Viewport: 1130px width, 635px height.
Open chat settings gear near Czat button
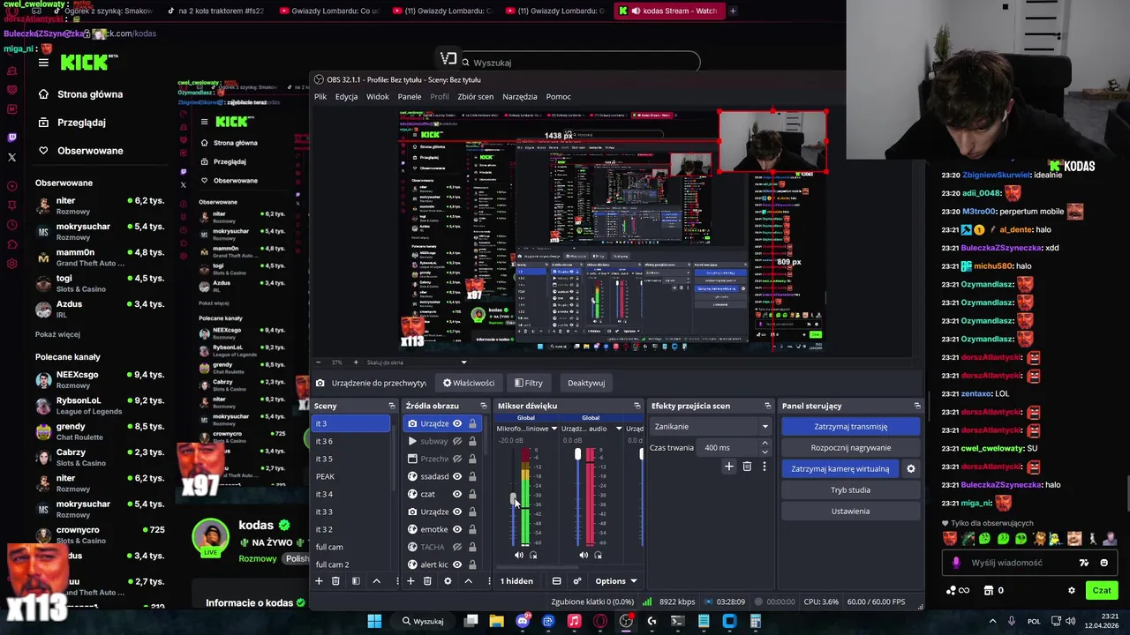click(x=1072, y=591)
